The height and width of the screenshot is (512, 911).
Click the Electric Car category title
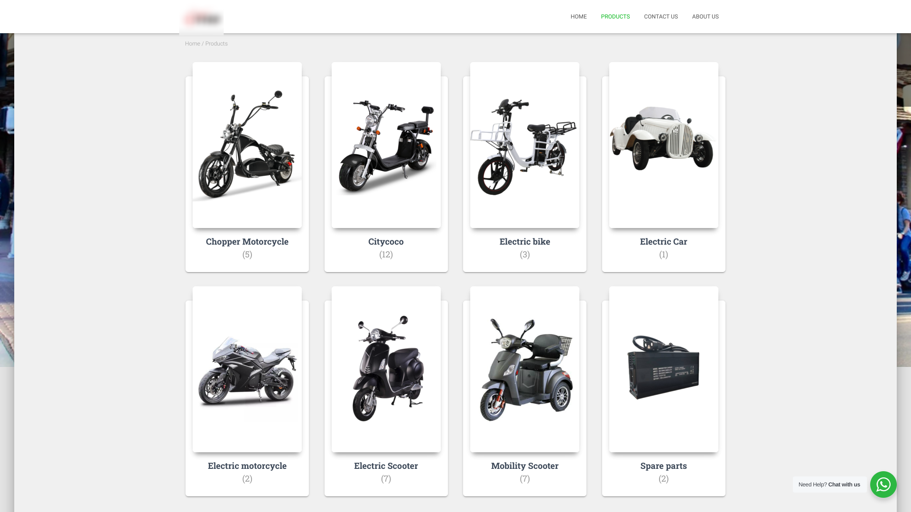coord(664,242)
